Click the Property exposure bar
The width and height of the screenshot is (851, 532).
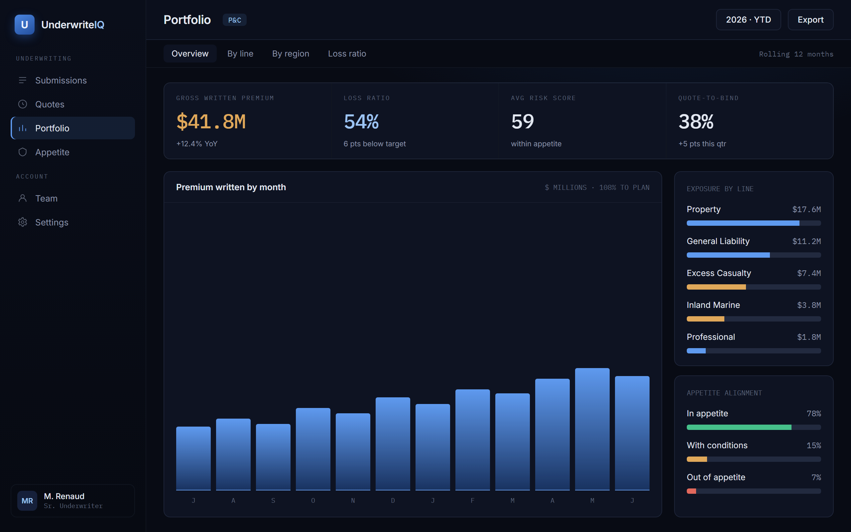(x=754, y=223)
